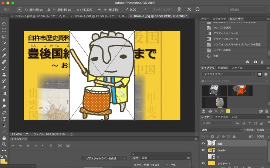Open the チャンネル tab
The height and width of the screenshot is (168, 270).
click(x=222, y=117)
